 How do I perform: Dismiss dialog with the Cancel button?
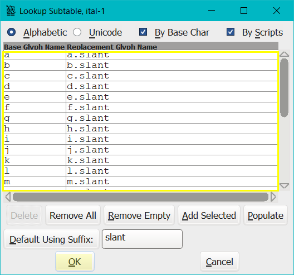coord(219,262)
